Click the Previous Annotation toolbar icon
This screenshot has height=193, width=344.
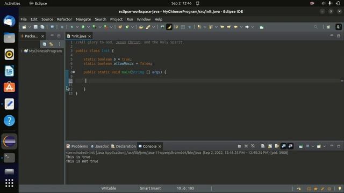(x=211, y=27)
